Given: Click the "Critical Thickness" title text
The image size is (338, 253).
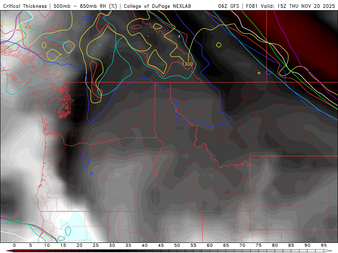Looking at the screenshot, I should pyautogui.click(x=25, y=6).
